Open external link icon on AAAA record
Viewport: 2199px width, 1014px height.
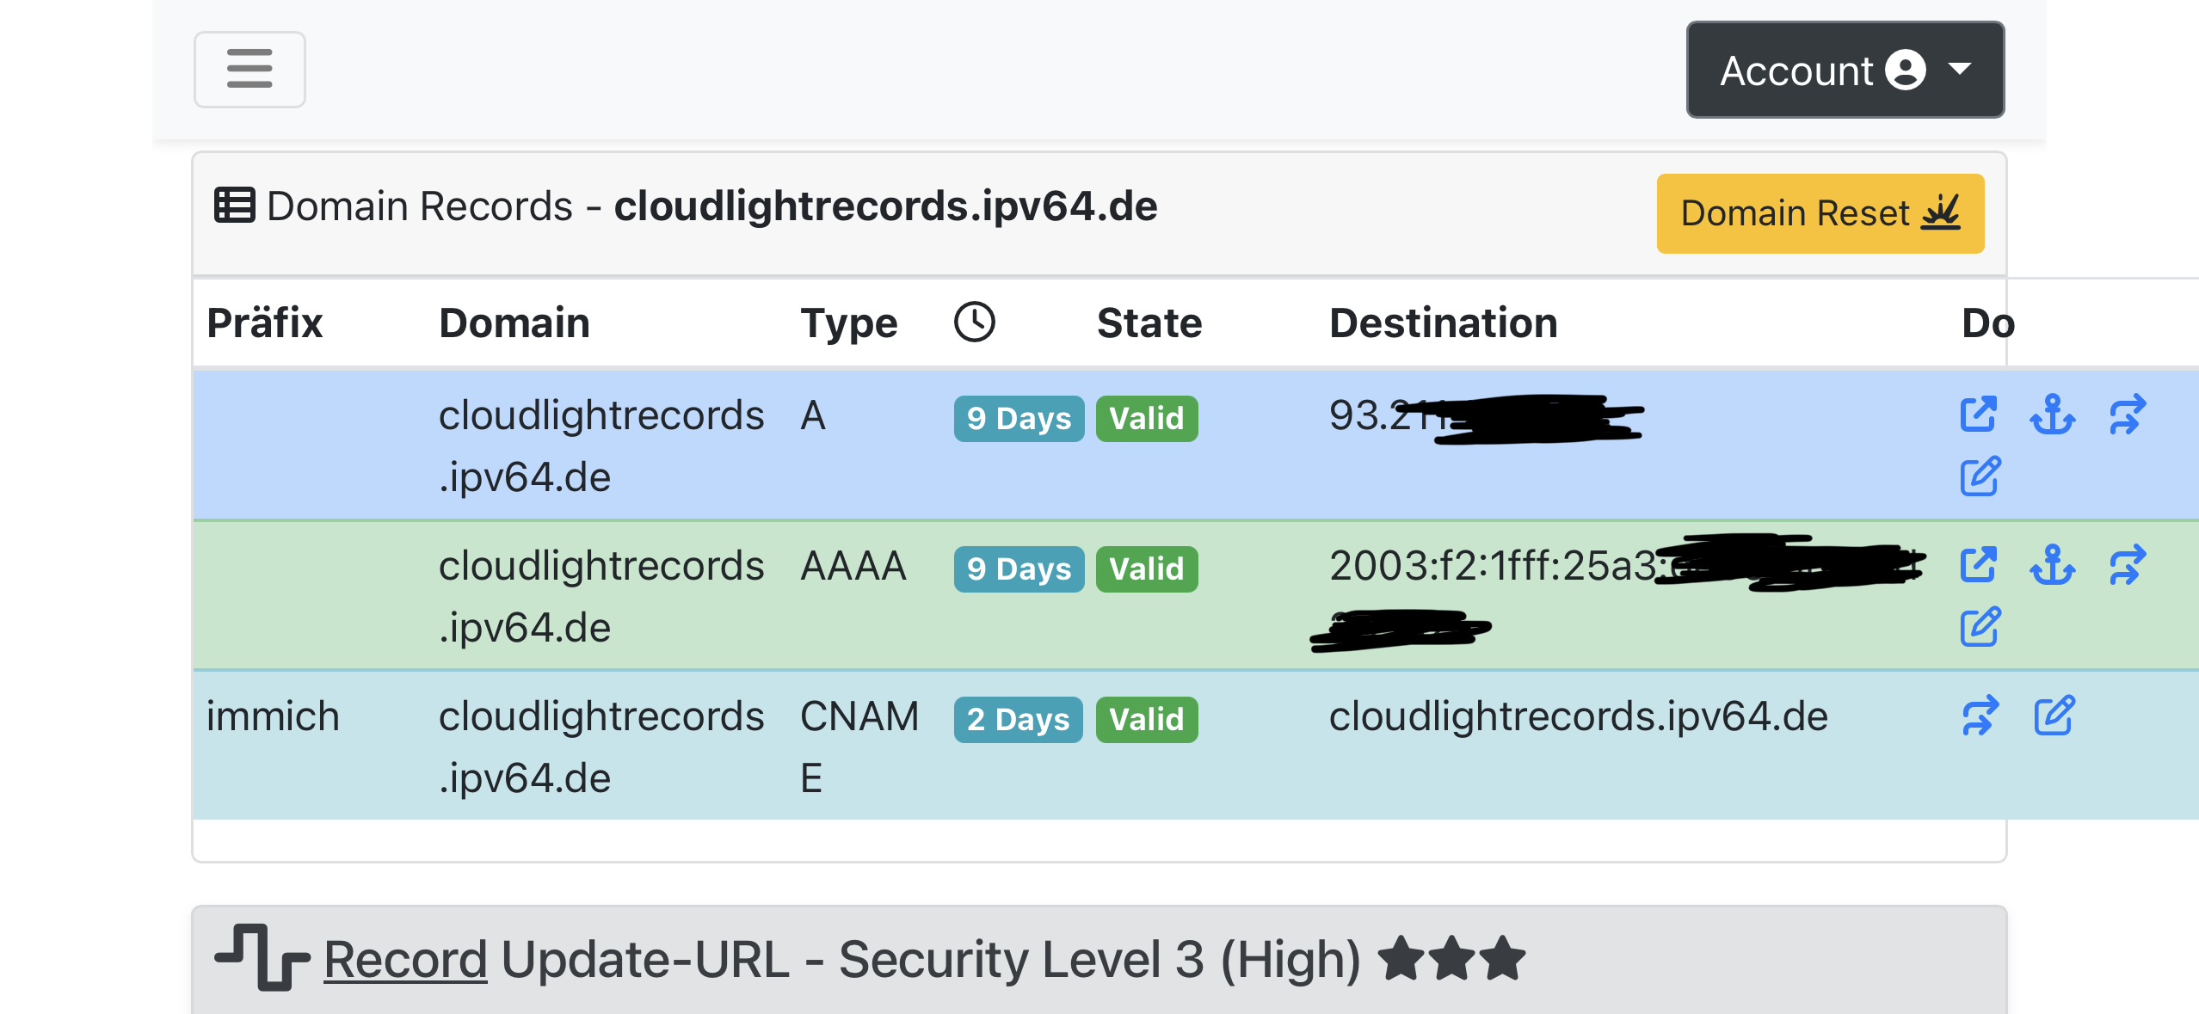pos(1978,565)
